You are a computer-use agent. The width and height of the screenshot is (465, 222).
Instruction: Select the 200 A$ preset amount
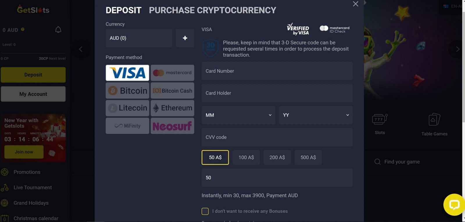click(277, 157)
